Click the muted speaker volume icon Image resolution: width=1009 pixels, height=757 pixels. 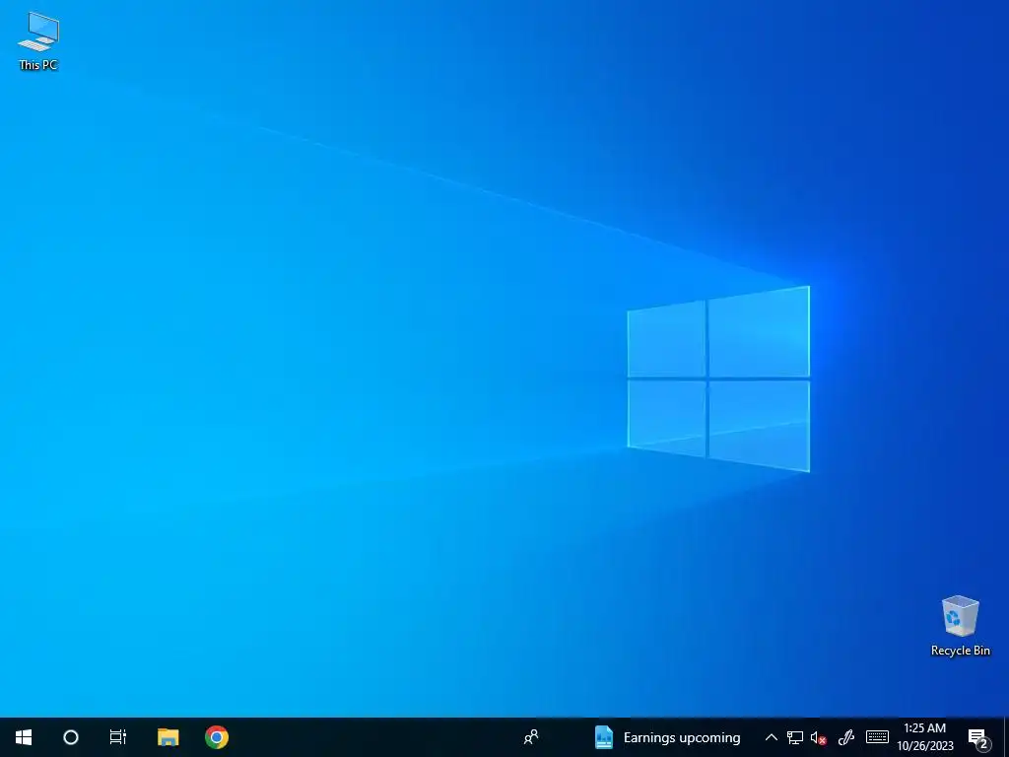point(819,737)
